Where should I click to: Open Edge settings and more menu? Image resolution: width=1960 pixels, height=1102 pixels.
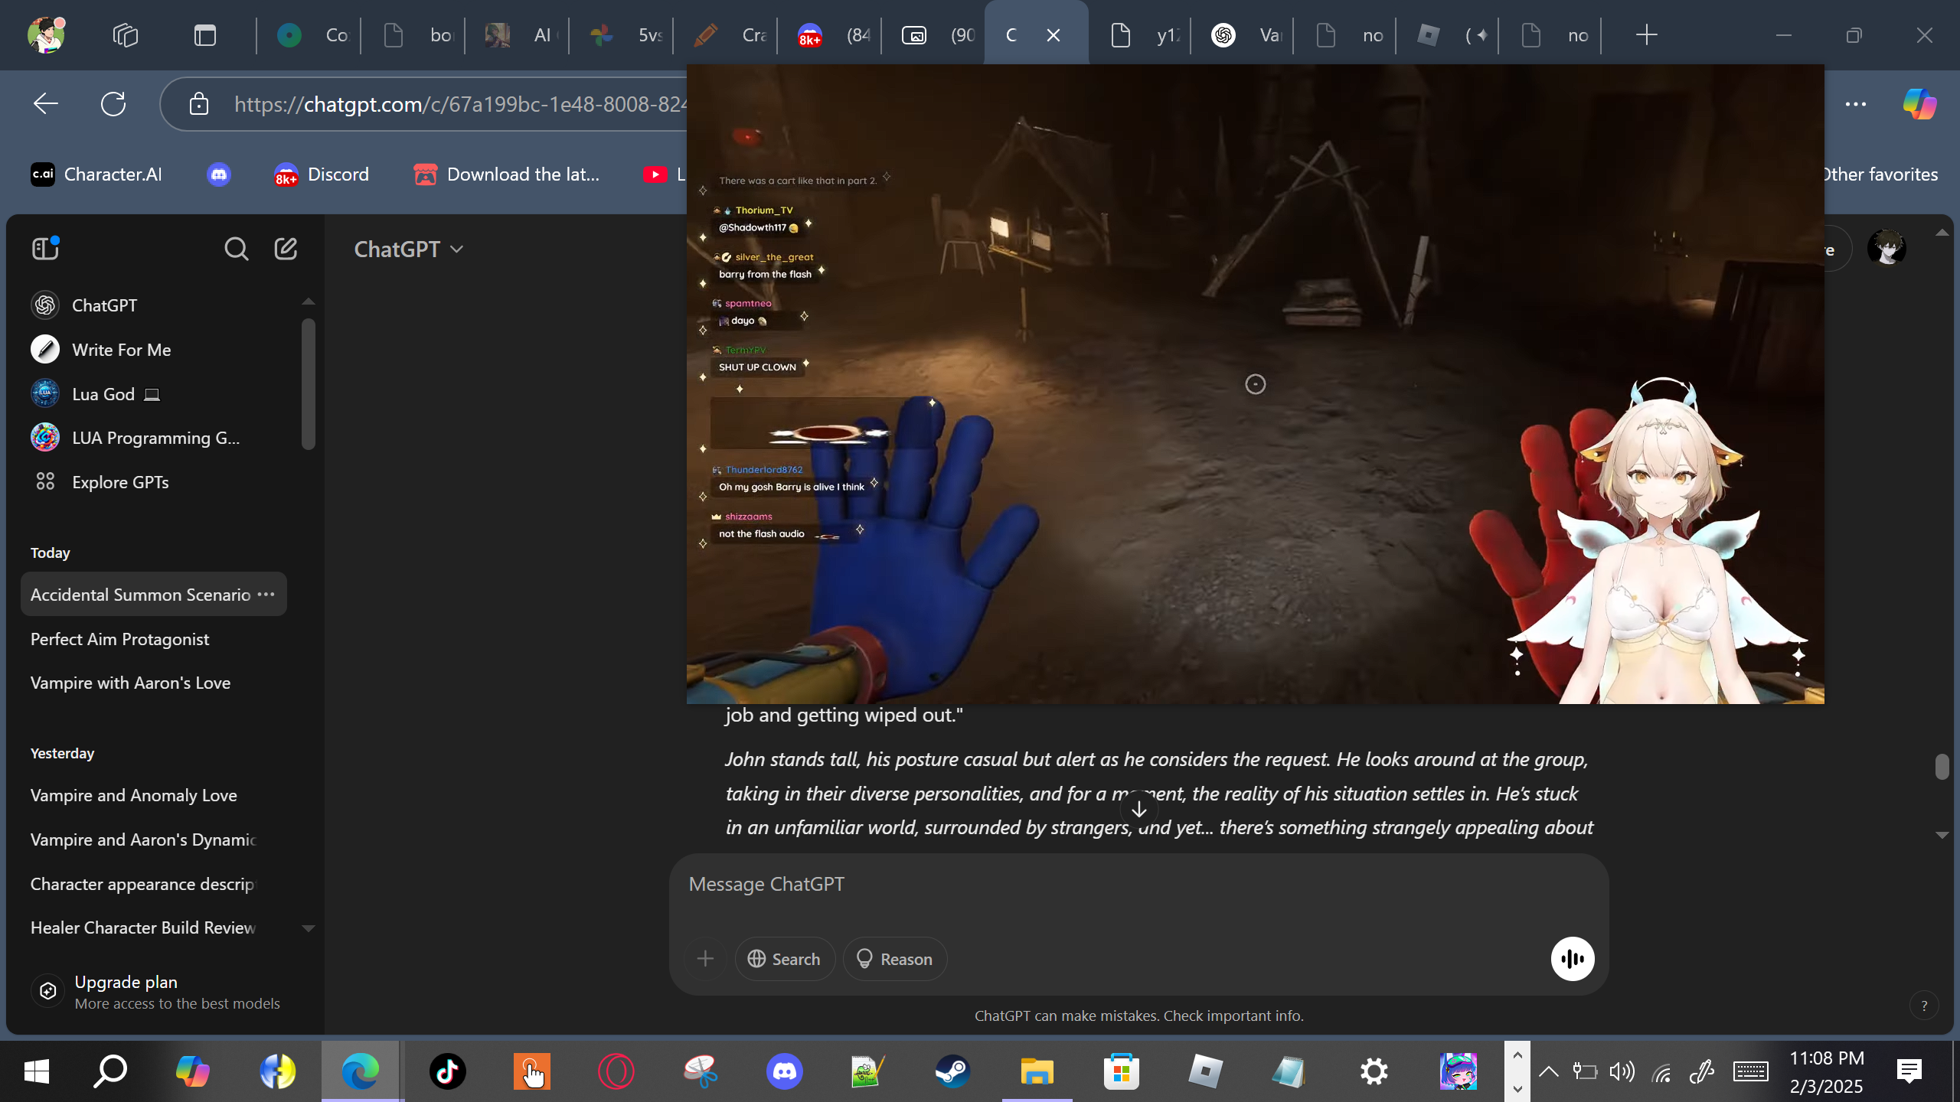pos(1856,103)
